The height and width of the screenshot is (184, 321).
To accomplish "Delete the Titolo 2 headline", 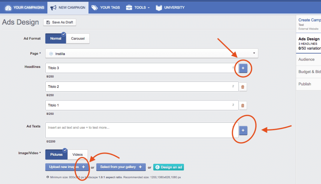I will pyautogui.click(x=243, y=87).
